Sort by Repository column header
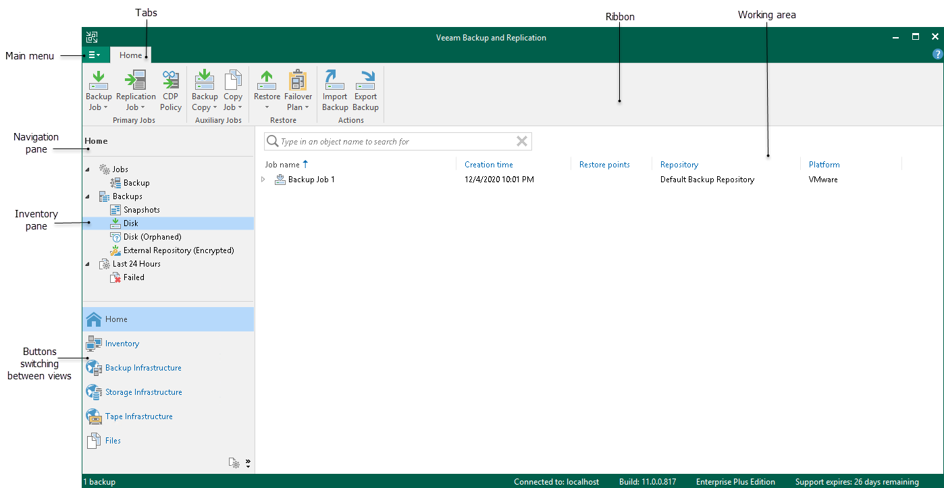This screenshot has height=488, width=944. pyautogui.click(x=679, y=165)
